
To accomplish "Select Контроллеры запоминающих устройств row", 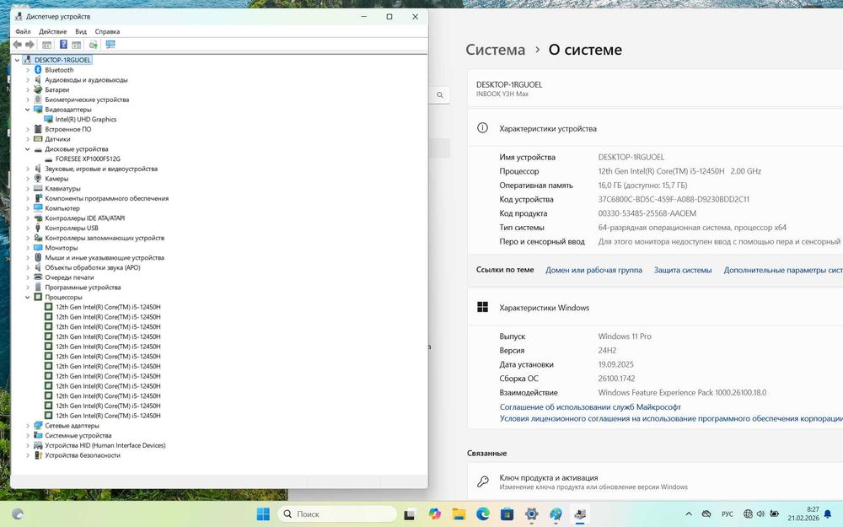I will pos(105,238).
